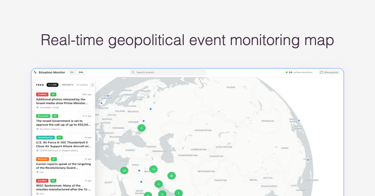Click the location pin beside Southern Lebanon
The image size is (375, 196).
[37, 129]
